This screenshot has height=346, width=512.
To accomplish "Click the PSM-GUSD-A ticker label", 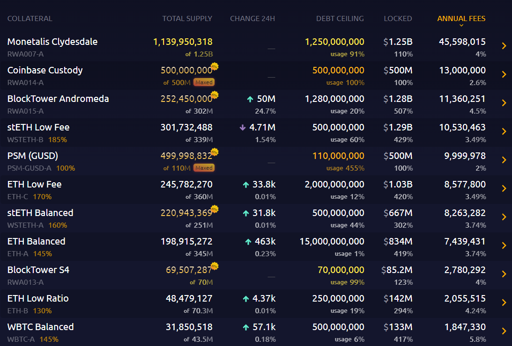I will click(30, 168).
